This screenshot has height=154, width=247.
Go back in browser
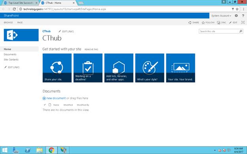pyautogui.click(x=4, y=9)
